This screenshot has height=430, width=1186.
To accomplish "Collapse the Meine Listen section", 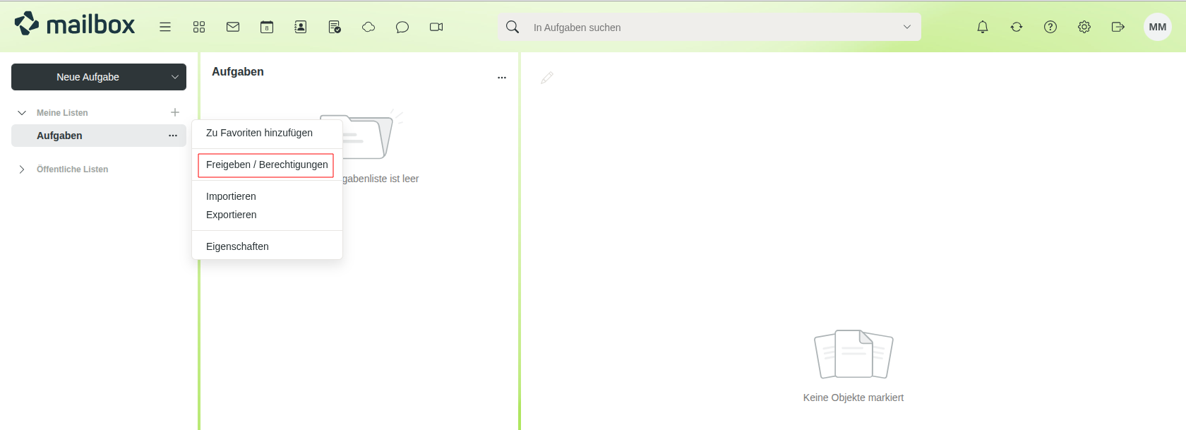I will pos(22,113).
